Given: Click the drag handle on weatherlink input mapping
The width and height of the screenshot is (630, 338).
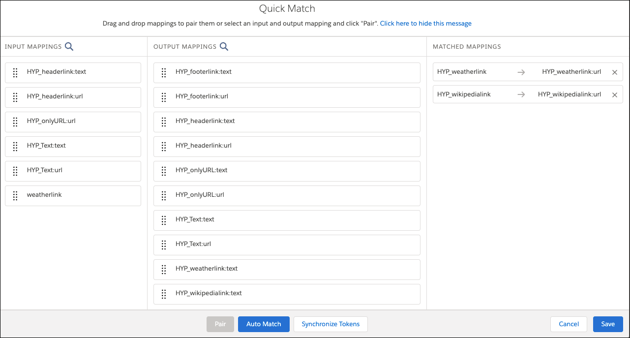Looking at the screenshot, I should click(x=15, y=195).
